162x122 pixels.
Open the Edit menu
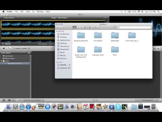point(22,12)
